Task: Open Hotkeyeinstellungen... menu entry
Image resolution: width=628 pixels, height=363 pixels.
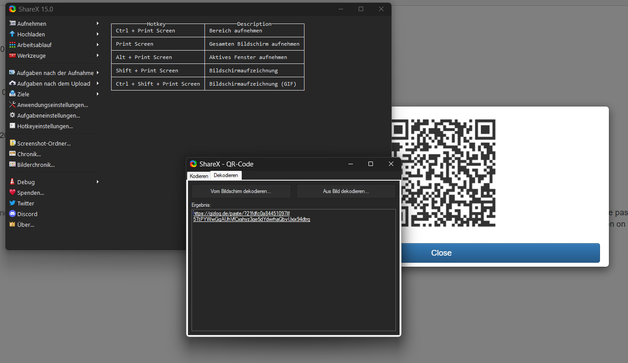Action: (54, 126)
